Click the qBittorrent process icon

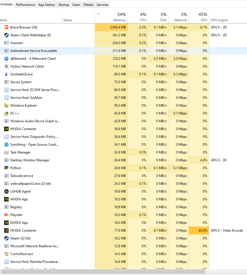pos(6,59)
